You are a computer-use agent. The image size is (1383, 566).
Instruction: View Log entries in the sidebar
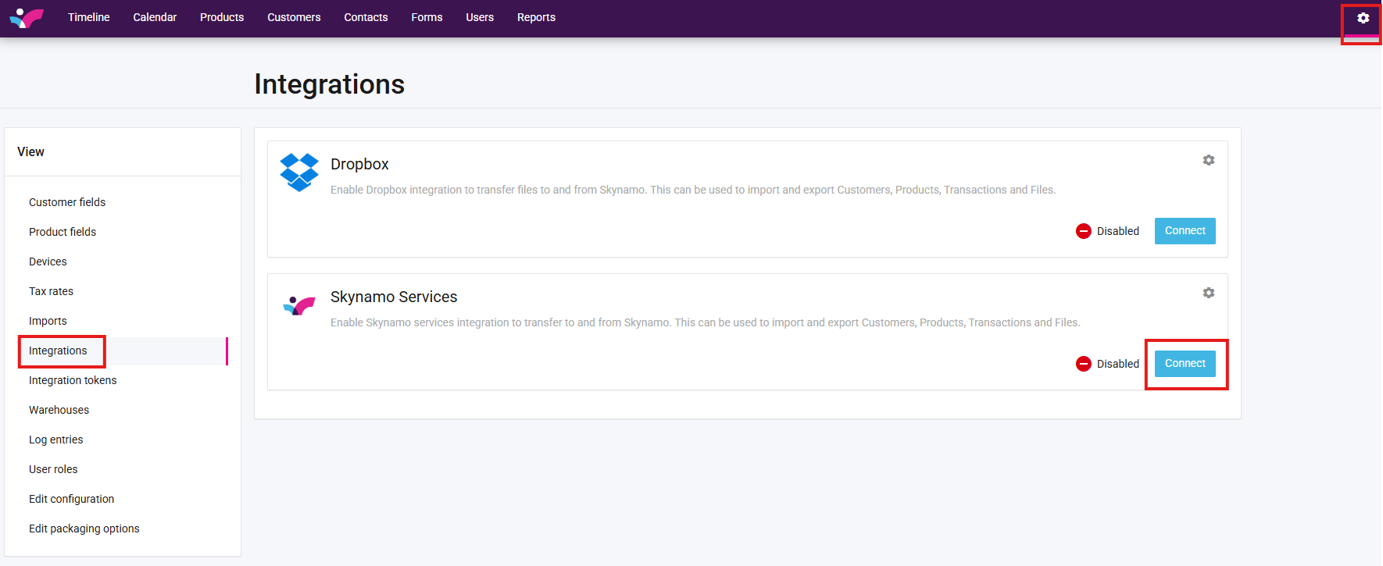55,440
